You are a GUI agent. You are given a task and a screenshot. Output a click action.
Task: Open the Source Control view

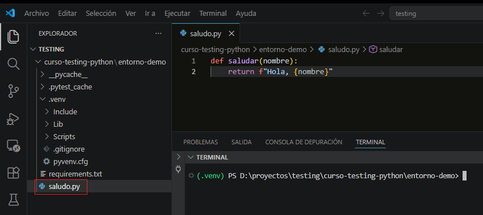point(13,91)
